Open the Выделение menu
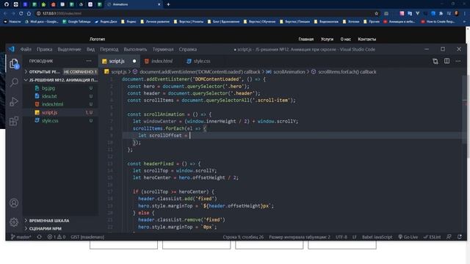470x264 pixels. pos(69,49)
